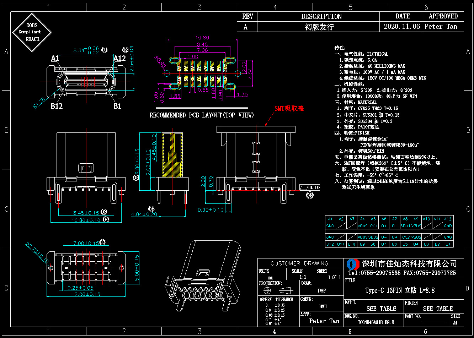Click the flatness tolerance symbol 0.10 box
This screenshot has width=474, height=338.
pos(309,187)
